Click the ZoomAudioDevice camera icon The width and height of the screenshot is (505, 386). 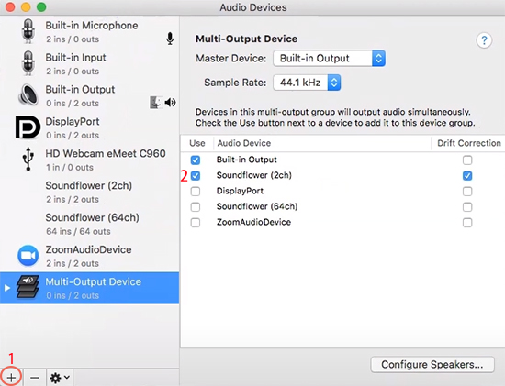(28, 256)
